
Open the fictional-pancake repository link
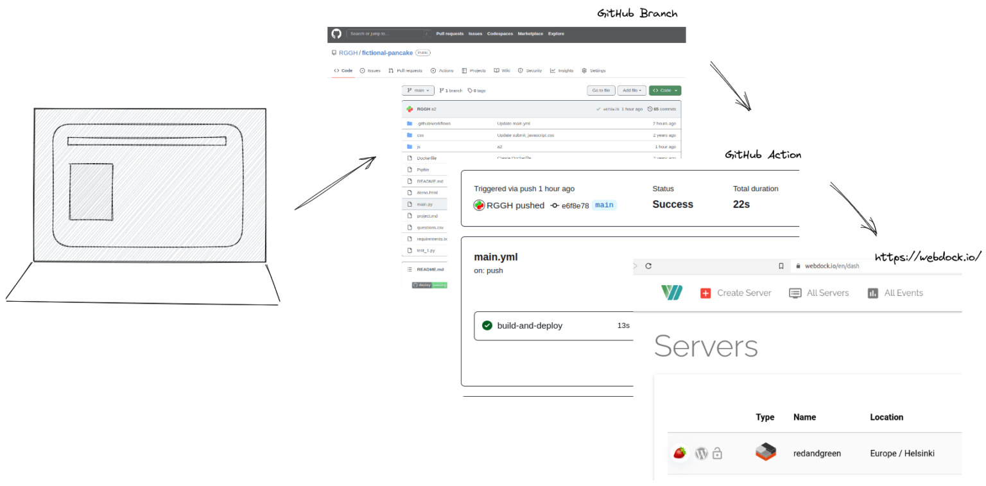[387, 53]
